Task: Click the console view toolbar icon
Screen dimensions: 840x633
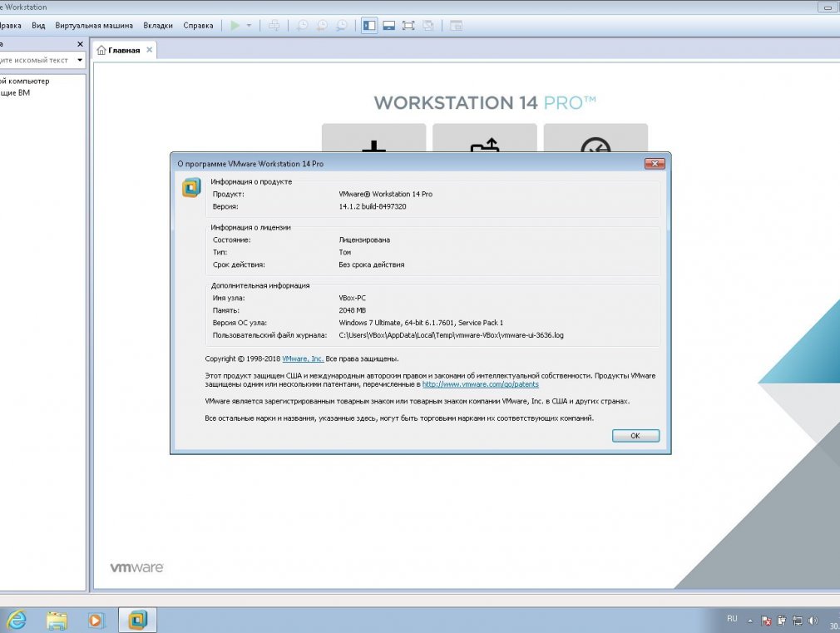Action: coord(456,26)
